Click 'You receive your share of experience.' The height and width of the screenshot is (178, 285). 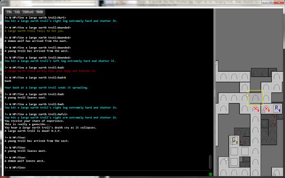click(x=34, y=121)
